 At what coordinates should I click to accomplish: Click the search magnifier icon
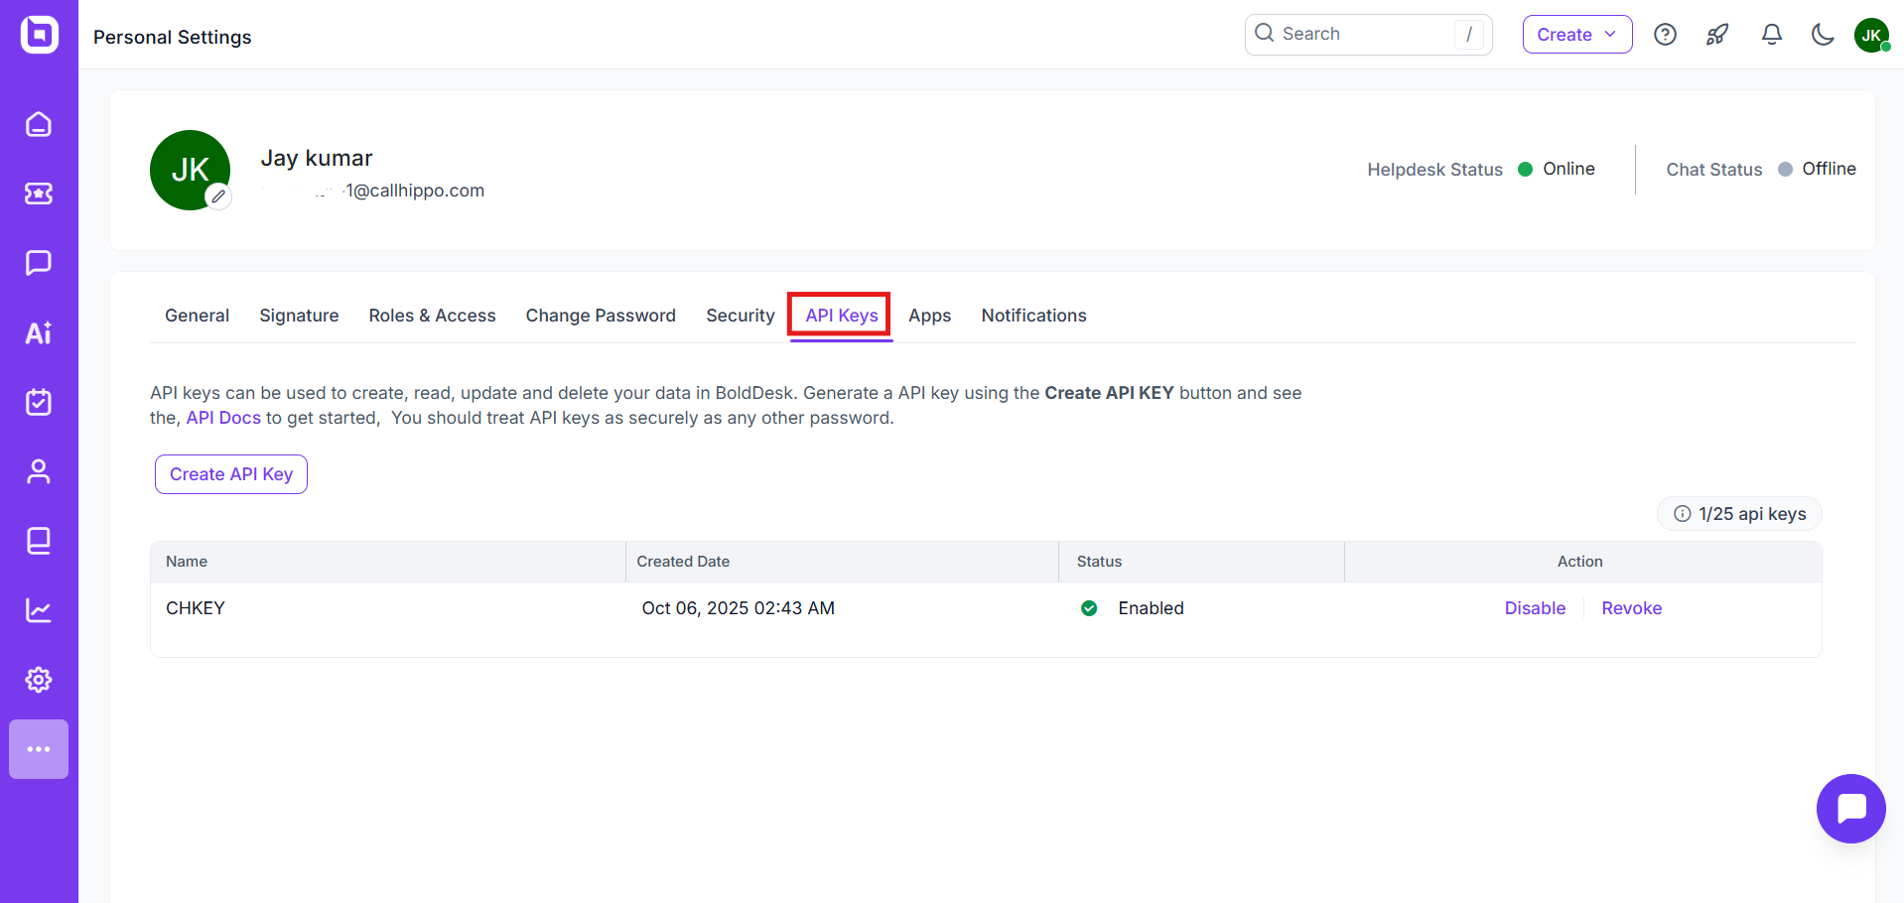(x=1264, y=33)
